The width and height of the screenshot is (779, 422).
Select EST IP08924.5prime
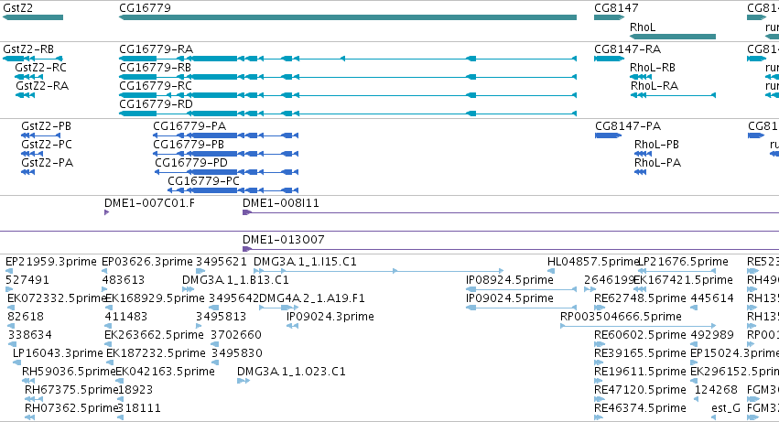521,289
